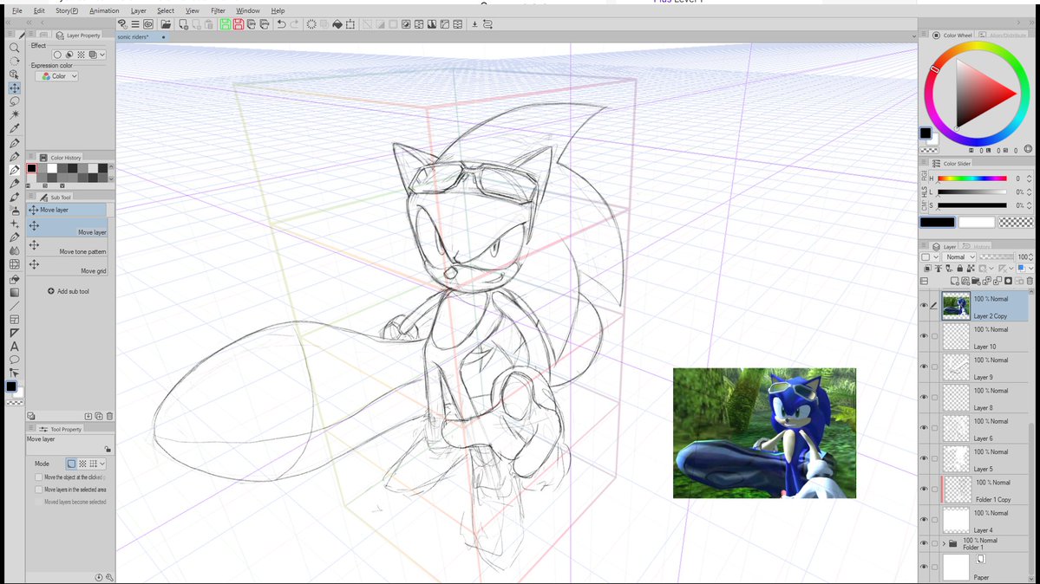This screenshot has height=584, width=1040.
Task: Enable Move layers in the selected area
Action: [38, 490]
